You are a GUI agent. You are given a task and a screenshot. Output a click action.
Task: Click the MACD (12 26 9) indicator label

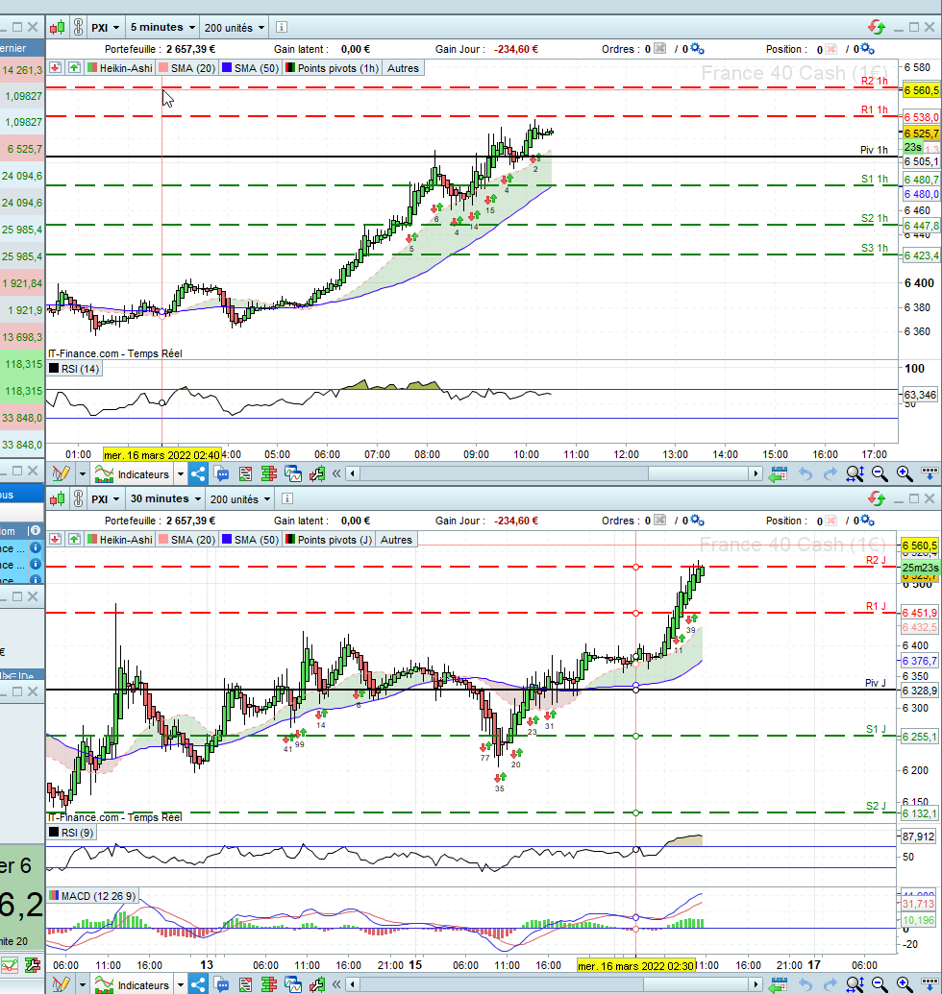pyautogui.click(x=92, y=896)
